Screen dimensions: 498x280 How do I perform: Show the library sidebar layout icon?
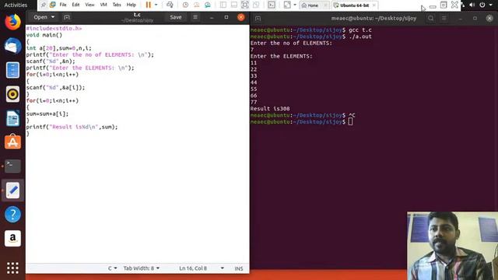point(223,5)
